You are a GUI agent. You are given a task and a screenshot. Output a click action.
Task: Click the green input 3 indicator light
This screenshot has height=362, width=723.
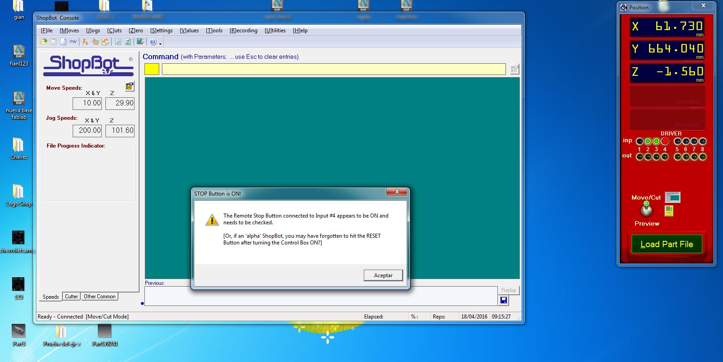pyautogui.click(x=656, y=141)
